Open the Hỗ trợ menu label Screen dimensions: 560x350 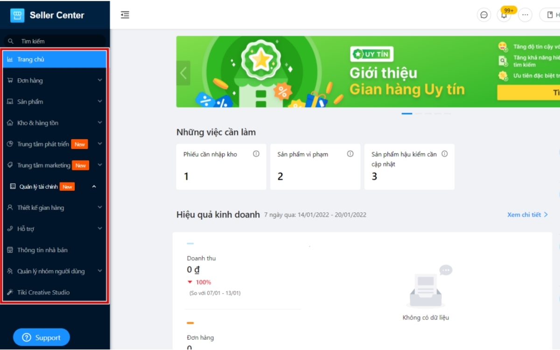26,229
